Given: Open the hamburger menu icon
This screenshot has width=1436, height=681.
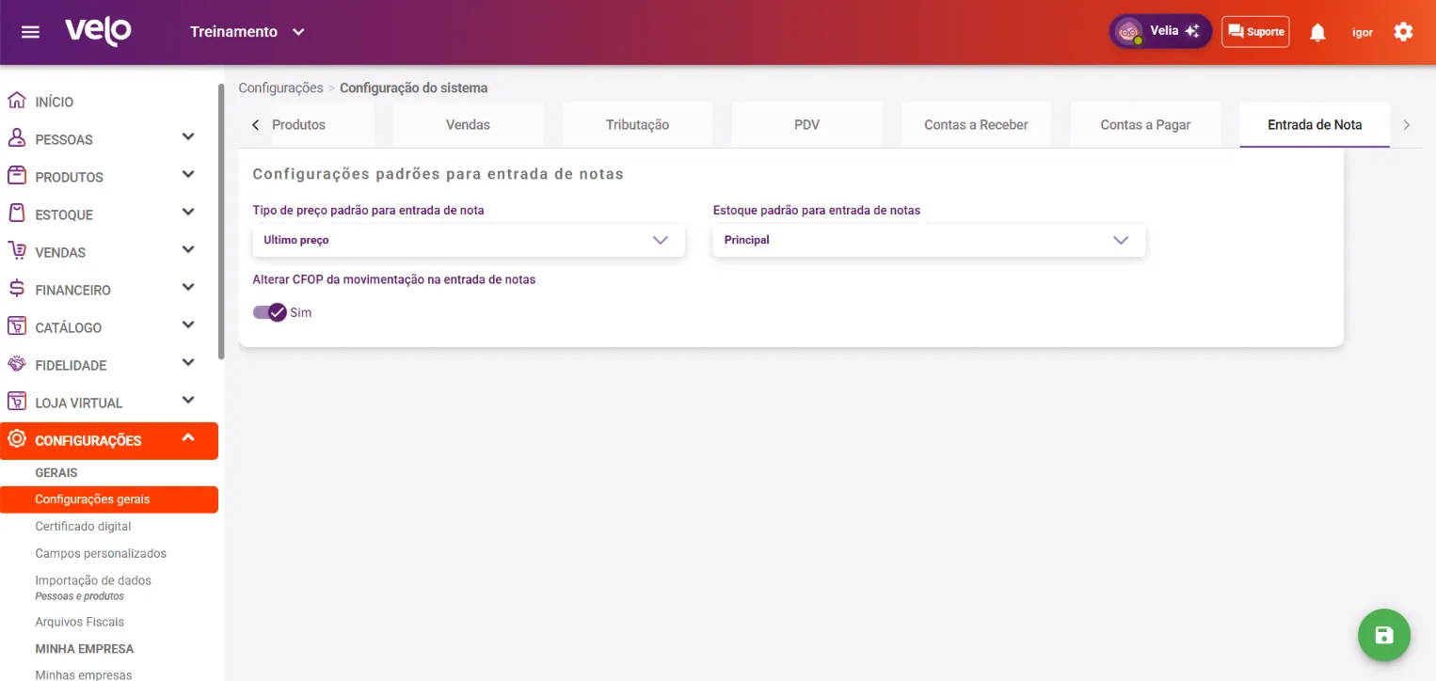Looking at the screenshot, I should click(x=30, y=32).
